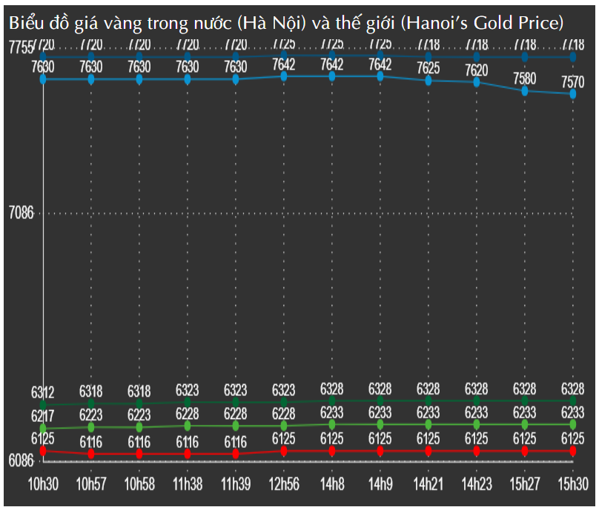The image size is (599, 510).
Task: Click the red 6116 point at 10h57
Action: pyautogui.click(x=91, y=454)
